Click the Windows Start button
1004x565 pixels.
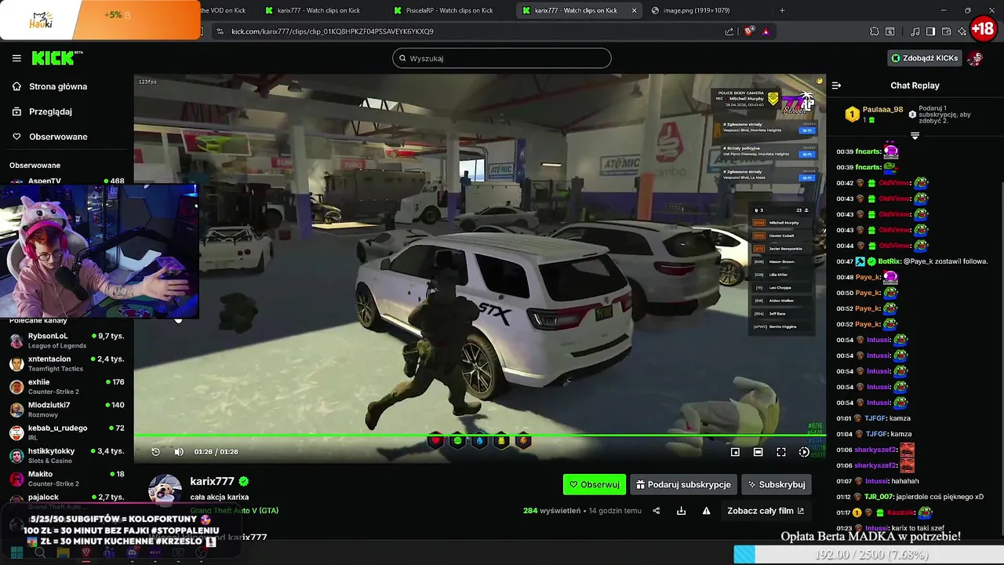pos(16,552)
